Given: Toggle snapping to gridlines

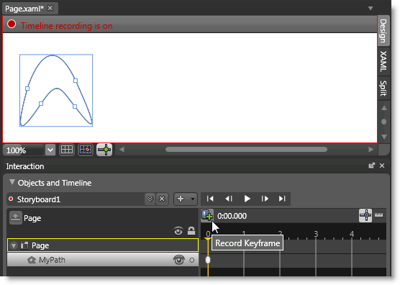Looking at the screenshot, I should click(86, 150).
